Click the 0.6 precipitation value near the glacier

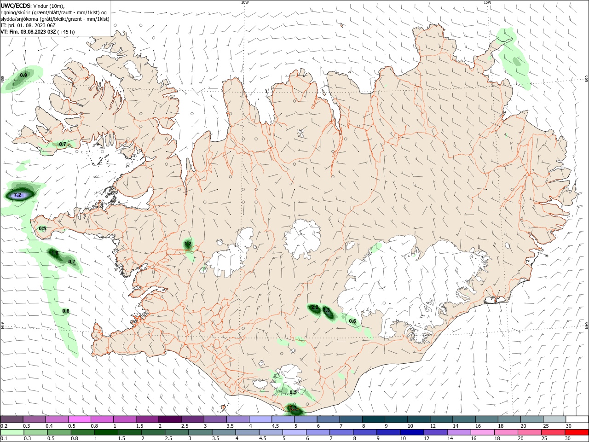(x=352, y=321)
